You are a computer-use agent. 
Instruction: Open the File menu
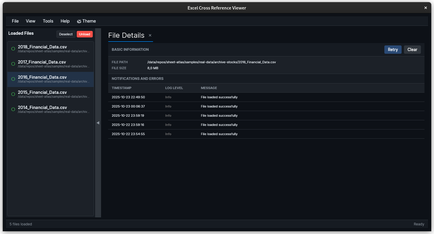coord(15,21)
